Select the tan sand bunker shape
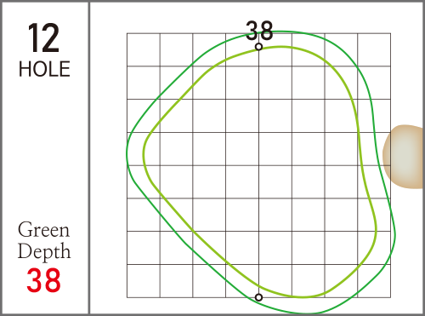The width and height of the screenshot is (425, 316). 403,157
